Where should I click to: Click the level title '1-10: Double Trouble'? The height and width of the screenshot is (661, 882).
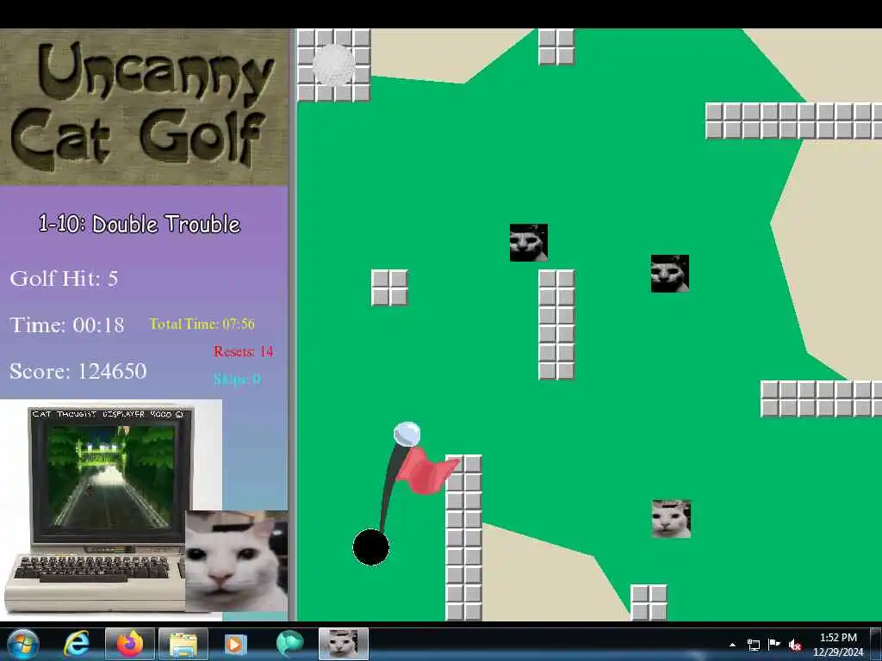coord(139,224)
